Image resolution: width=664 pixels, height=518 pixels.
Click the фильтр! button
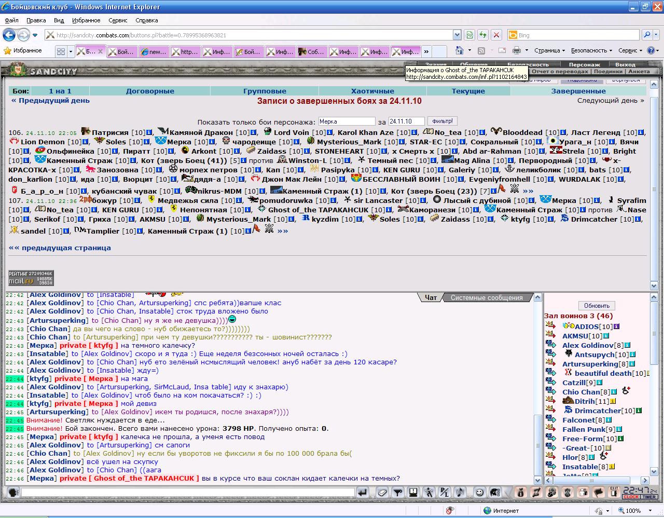coord(442,121)
